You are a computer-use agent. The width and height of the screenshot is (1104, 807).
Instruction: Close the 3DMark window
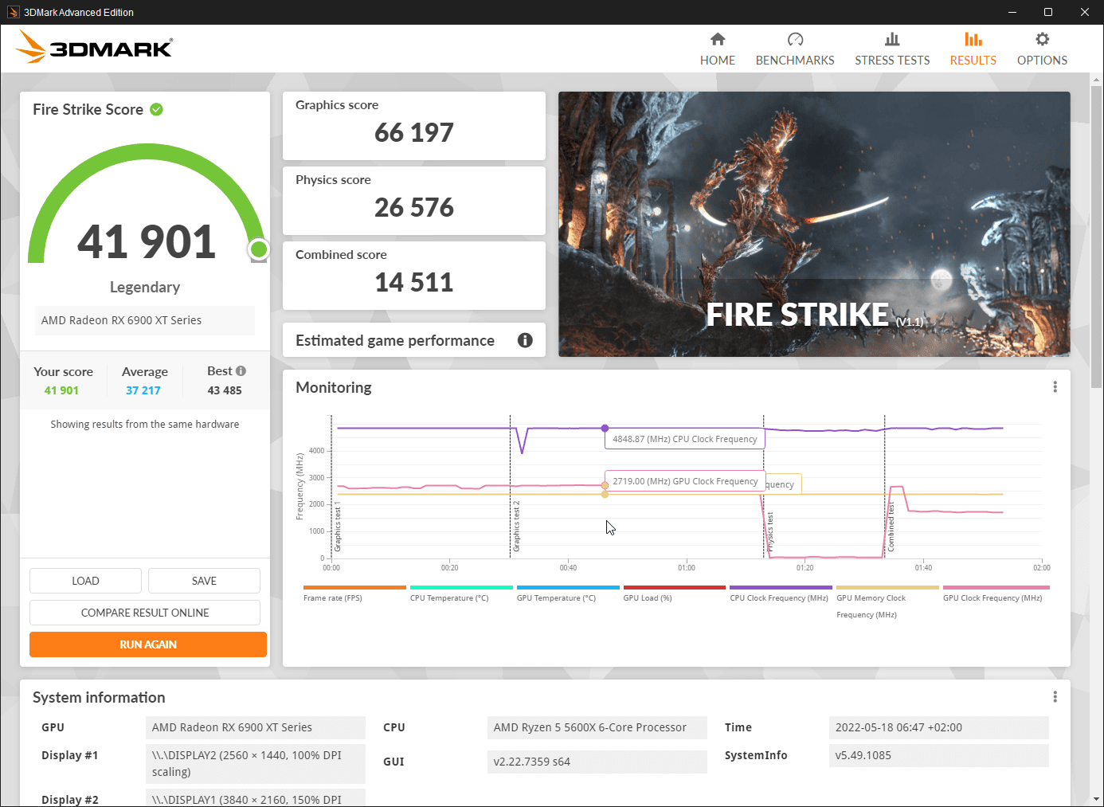tap(1085, 12)
